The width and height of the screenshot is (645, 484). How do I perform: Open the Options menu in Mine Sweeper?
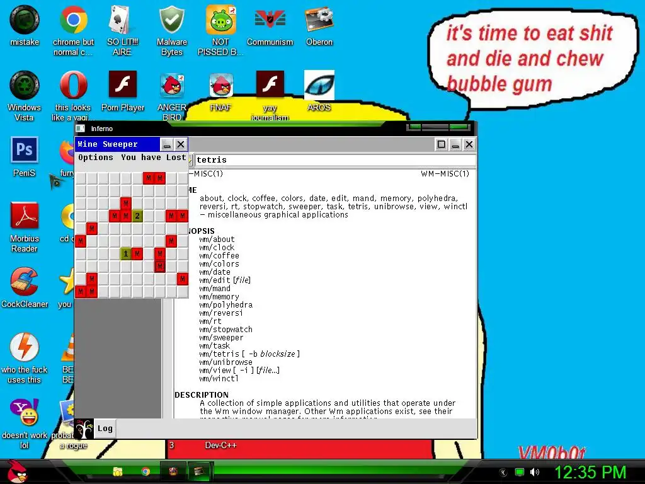[x=96, y=157]
